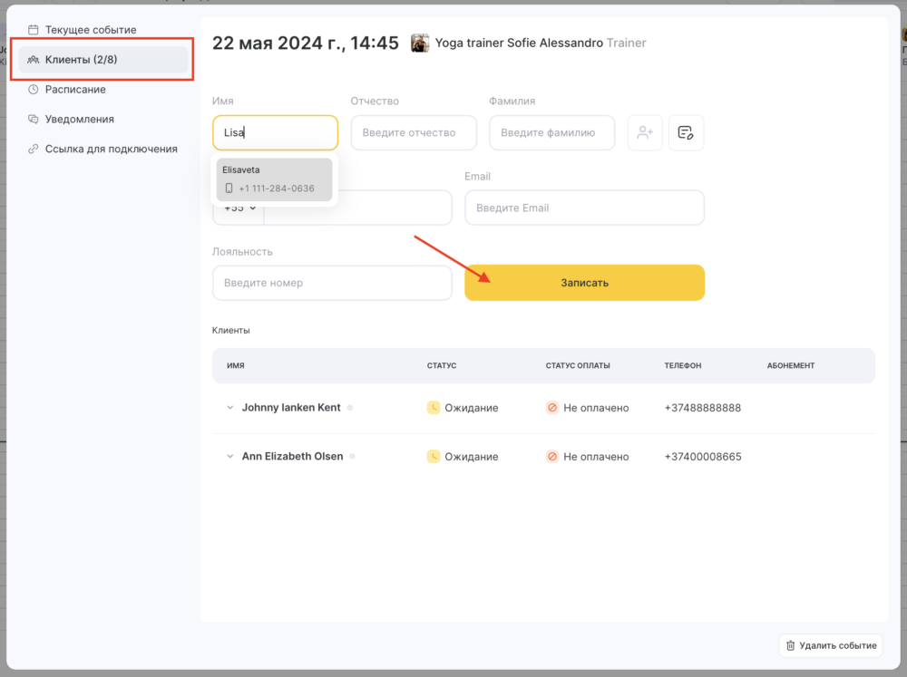
Task: Open the phone country code dropdown
Action: [x=239, y=209]
